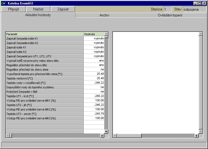208x149 pixels.
Task: Click the Hodnota column header
Action: click(94, 34)
